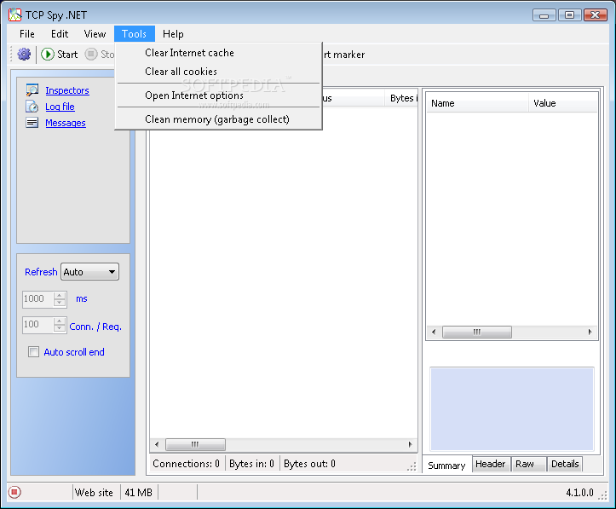Maximize the TCP Spy .NET window
616x509 pixels.
coord(569,15)
